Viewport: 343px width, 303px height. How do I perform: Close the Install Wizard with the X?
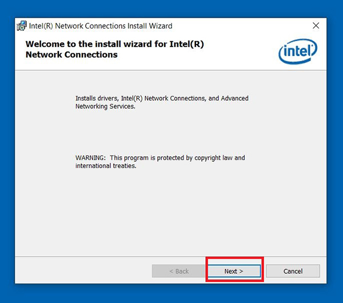pos(316,26)
